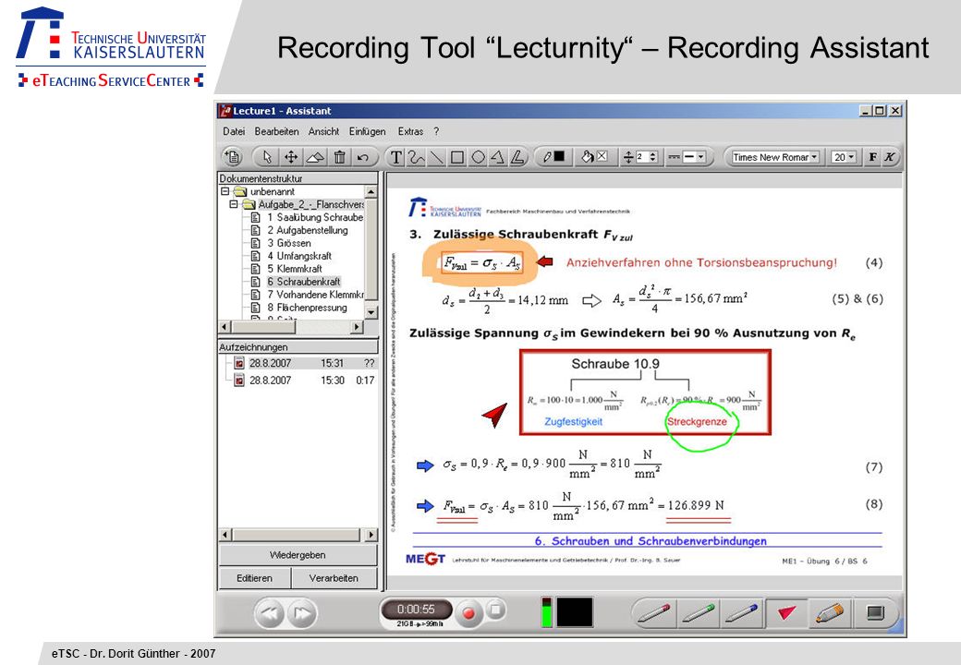Click the trash can delete icon

[339, 157]
